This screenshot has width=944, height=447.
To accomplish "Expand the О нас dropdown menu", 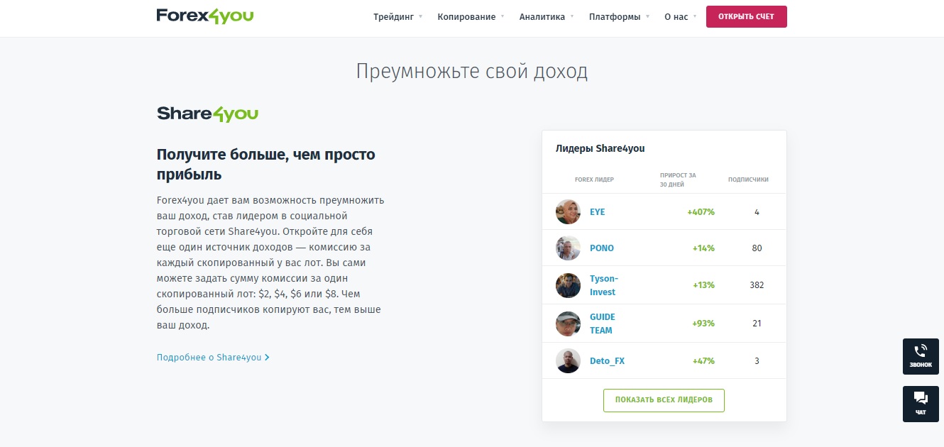I will (675, 16).
